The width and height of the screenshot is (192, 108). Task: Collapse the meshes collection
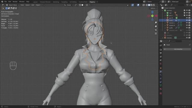[163, 10]
